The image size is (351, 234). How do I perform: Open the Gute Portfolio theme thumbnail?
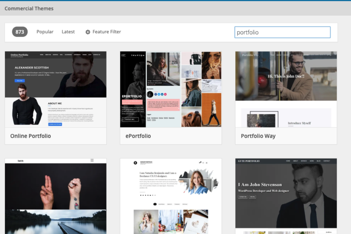pos(286,196)
